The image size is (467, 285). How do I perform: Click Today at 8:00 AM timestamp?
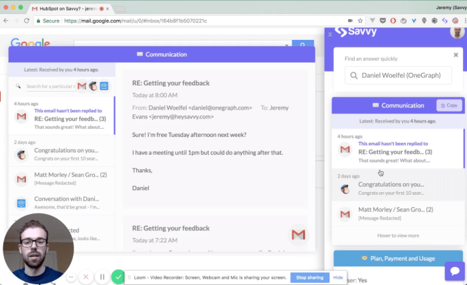point(155,95)
